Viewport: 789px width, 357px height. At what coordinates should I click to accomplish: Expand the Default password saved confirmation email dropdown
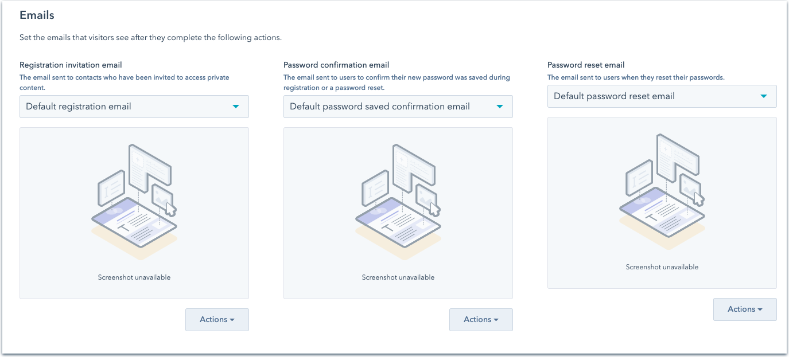(x=390, y=107)
